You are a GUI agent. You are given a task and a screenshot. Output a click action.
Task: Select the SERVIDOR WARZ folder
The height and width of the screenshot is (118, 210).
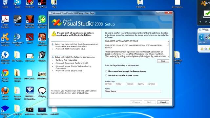177,58
